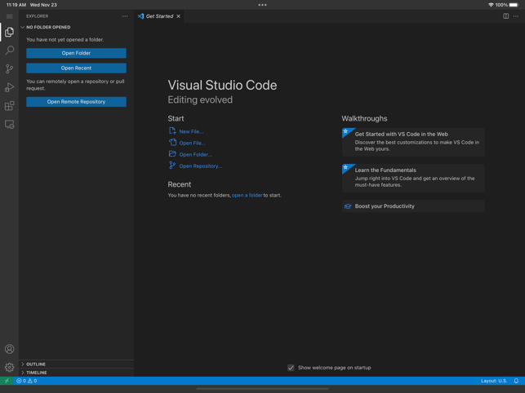Viewport: 525px width, 393px height.
Task: Click Open Folder... under Start
Action: point(190,154)
